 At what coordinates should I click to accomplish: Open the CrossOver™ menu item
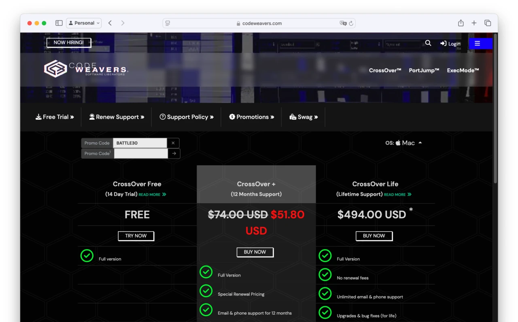pyautogui.click(x=385, y=70)
